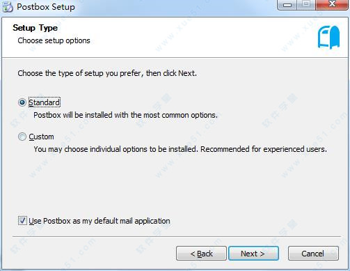Uncheck the default mail application checkbox
This screenshot has height=271, width=350.
(22, 221)
